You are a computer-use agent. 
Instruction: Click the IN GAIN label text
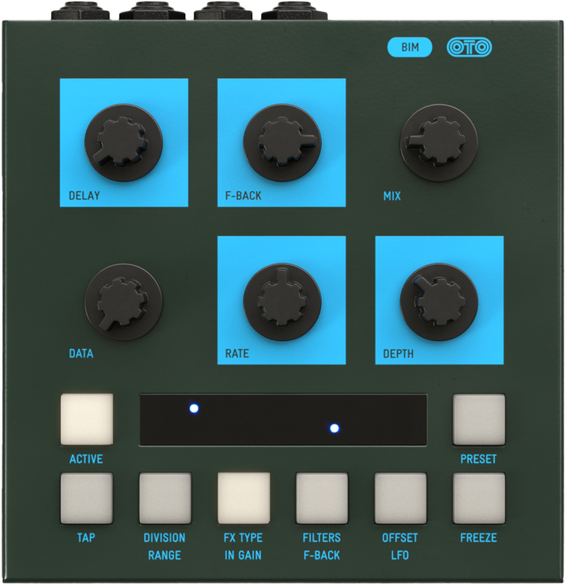point(243,555)
